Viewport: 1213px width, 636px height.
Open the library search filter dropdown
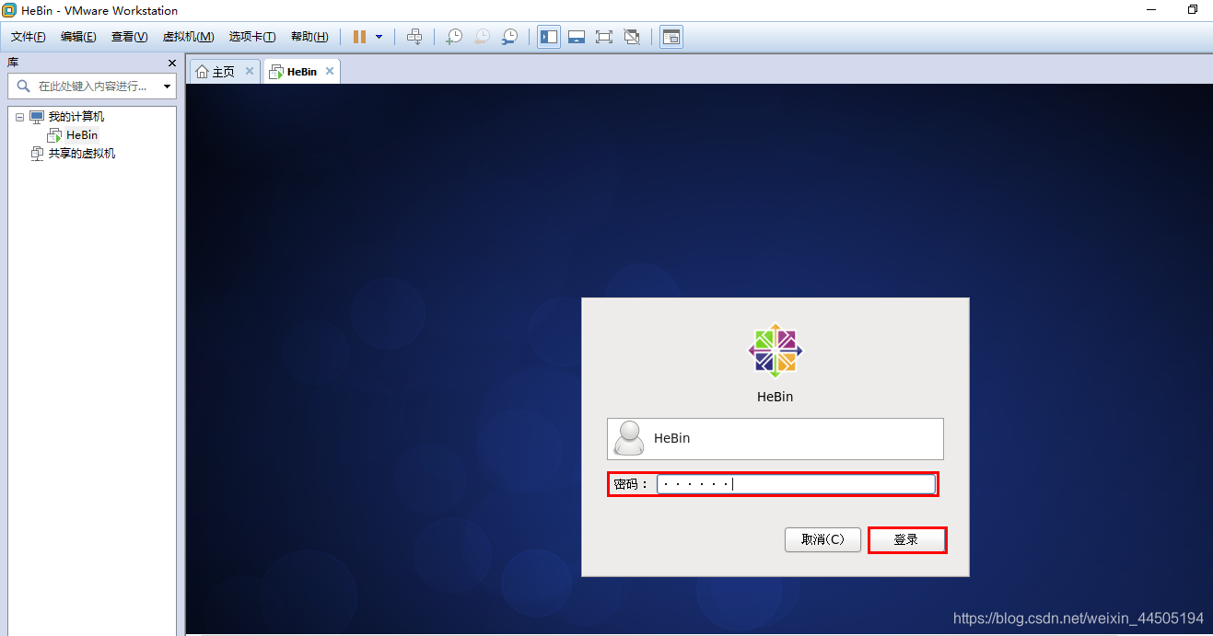pos(167,87)
